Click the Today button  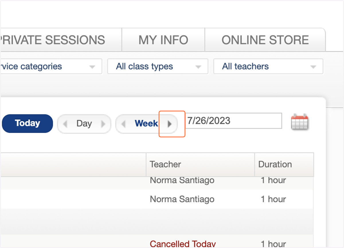coord(28,124)
